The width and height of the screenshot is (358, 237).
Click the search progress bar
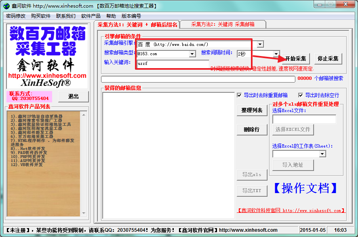click(198, 79)
